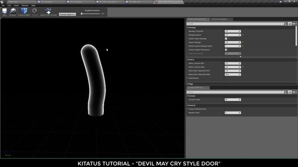This screenshot has height=167, width=298.
Task: Open the Edit menu
Action: (x=9, y=6)
